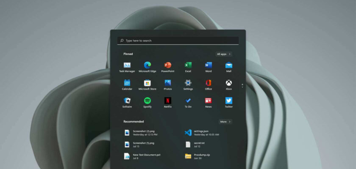
Task: Click the Type here to search field
Action: [178, 41]
